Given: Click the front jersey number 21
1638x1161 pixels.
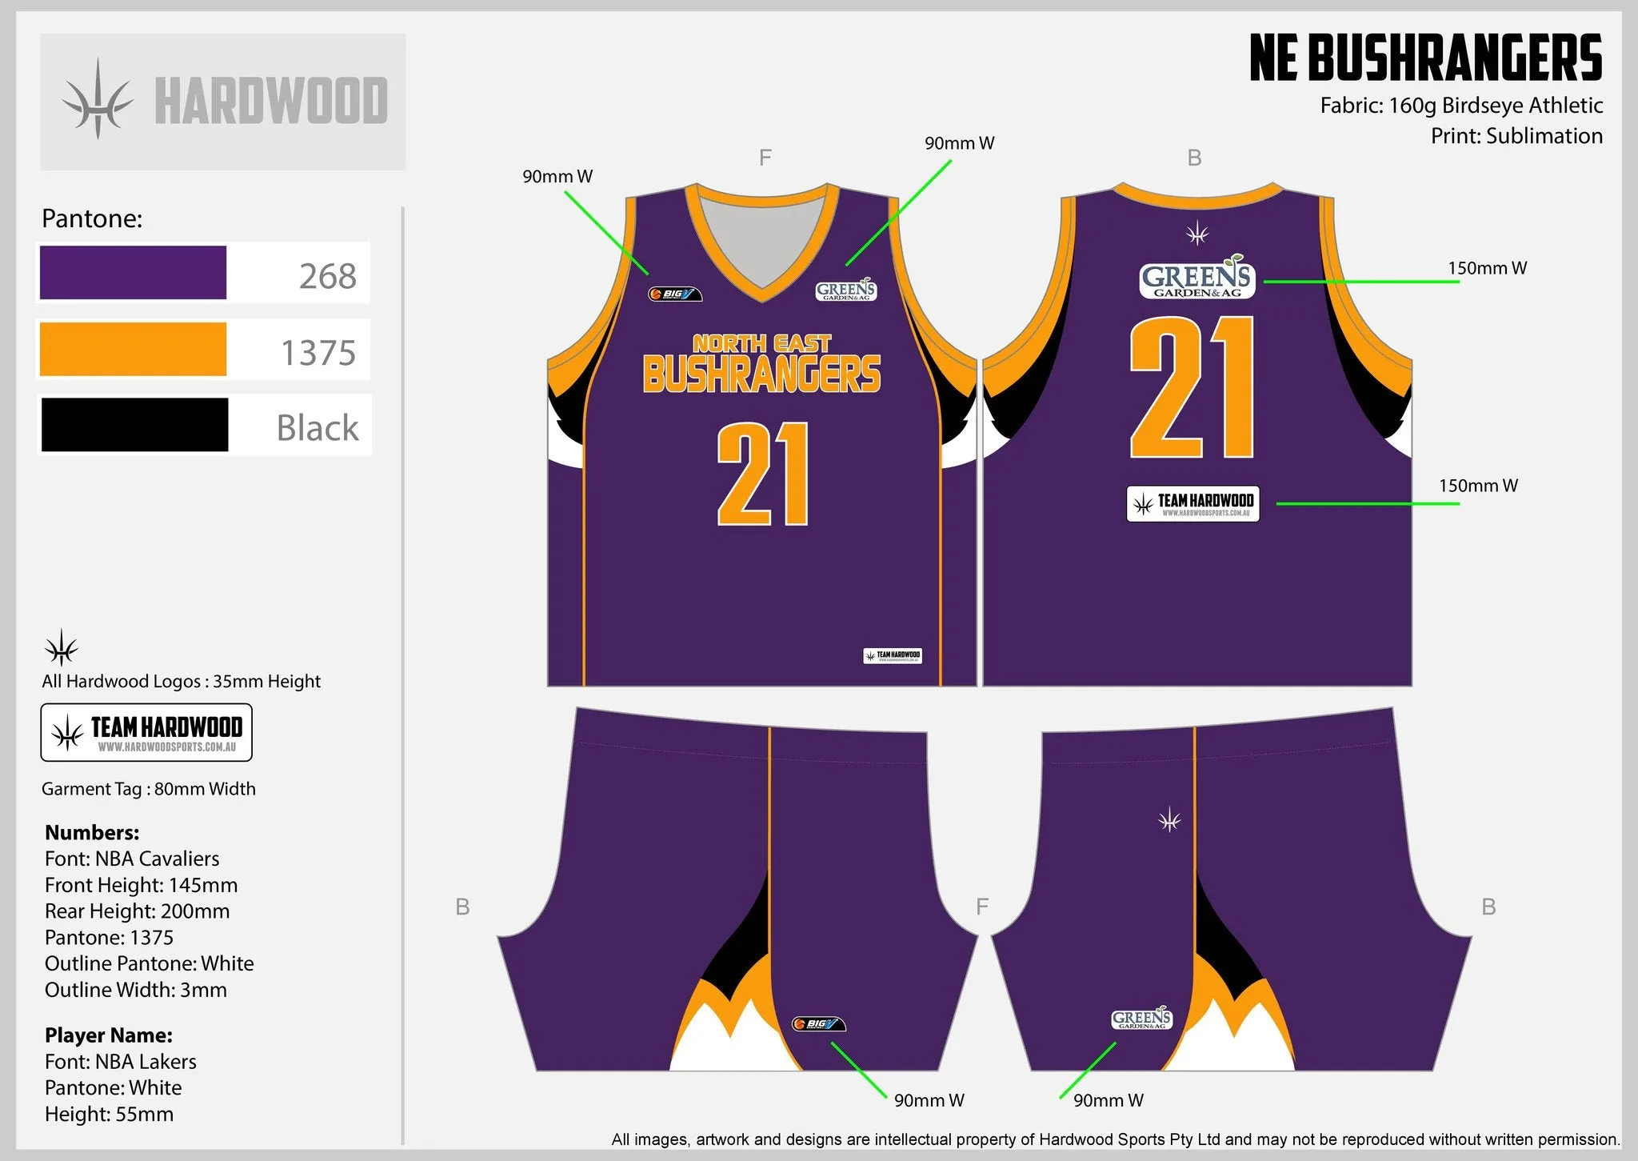Looking at the screenshot, I should (x=763, y=474).
